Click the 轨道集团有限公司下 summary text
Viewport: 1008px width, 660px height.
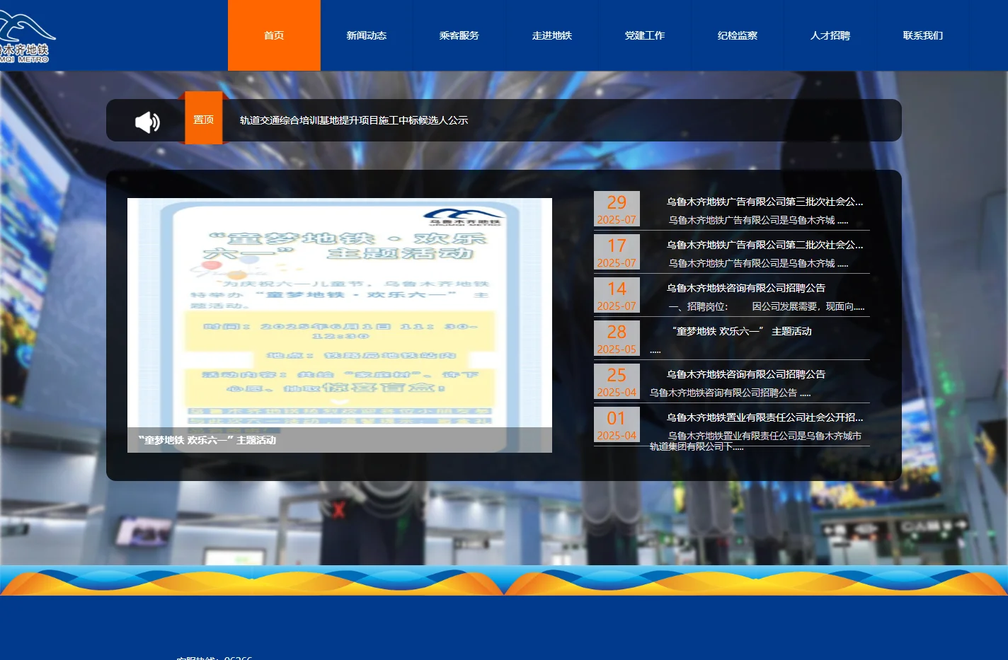click(697, 446)
